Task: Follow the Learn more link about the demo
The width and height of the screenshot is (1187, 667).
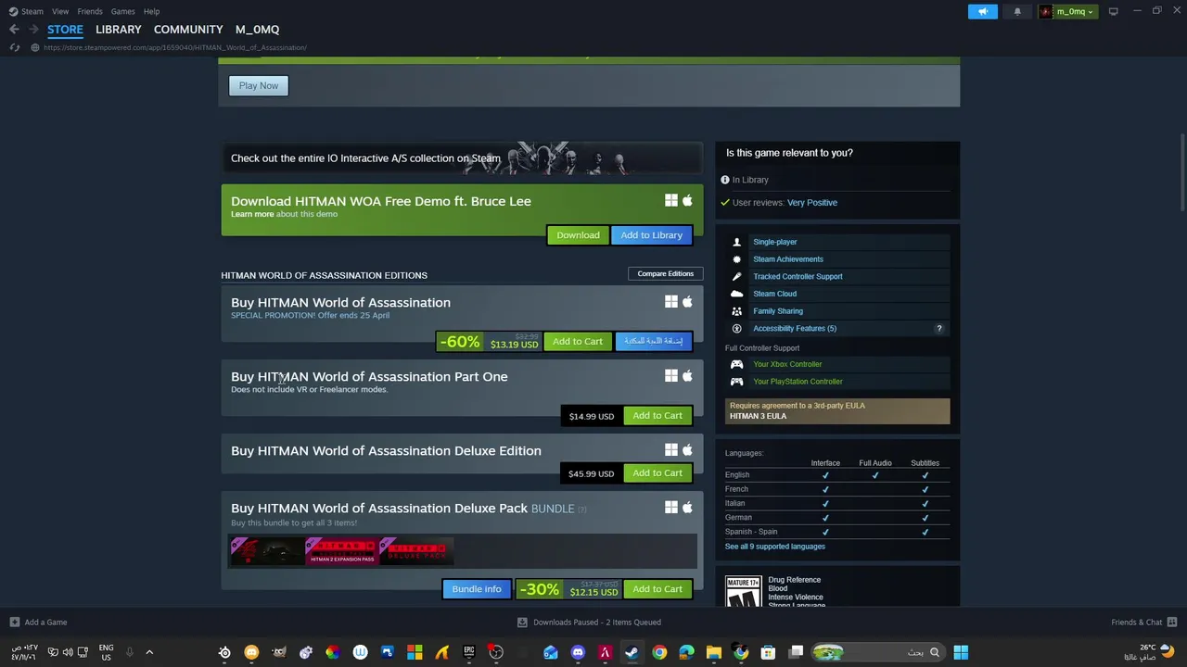Action: click(252, 214)
